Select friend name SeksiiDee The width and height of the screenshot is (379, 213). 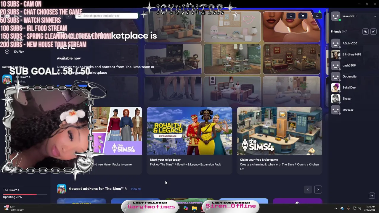pyautogui.click(x=349, y=88)
